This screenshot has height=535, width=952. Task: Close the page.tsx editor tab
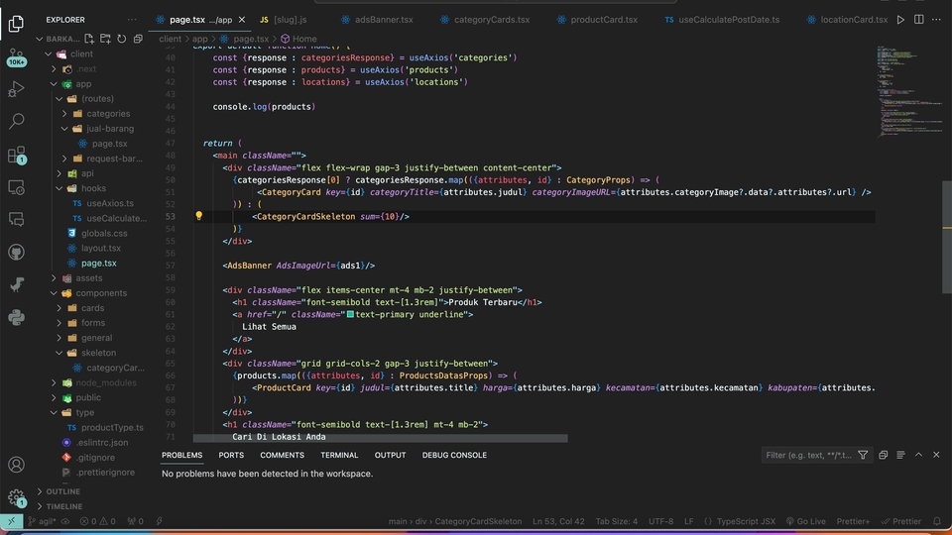click(x=242, y=20)
